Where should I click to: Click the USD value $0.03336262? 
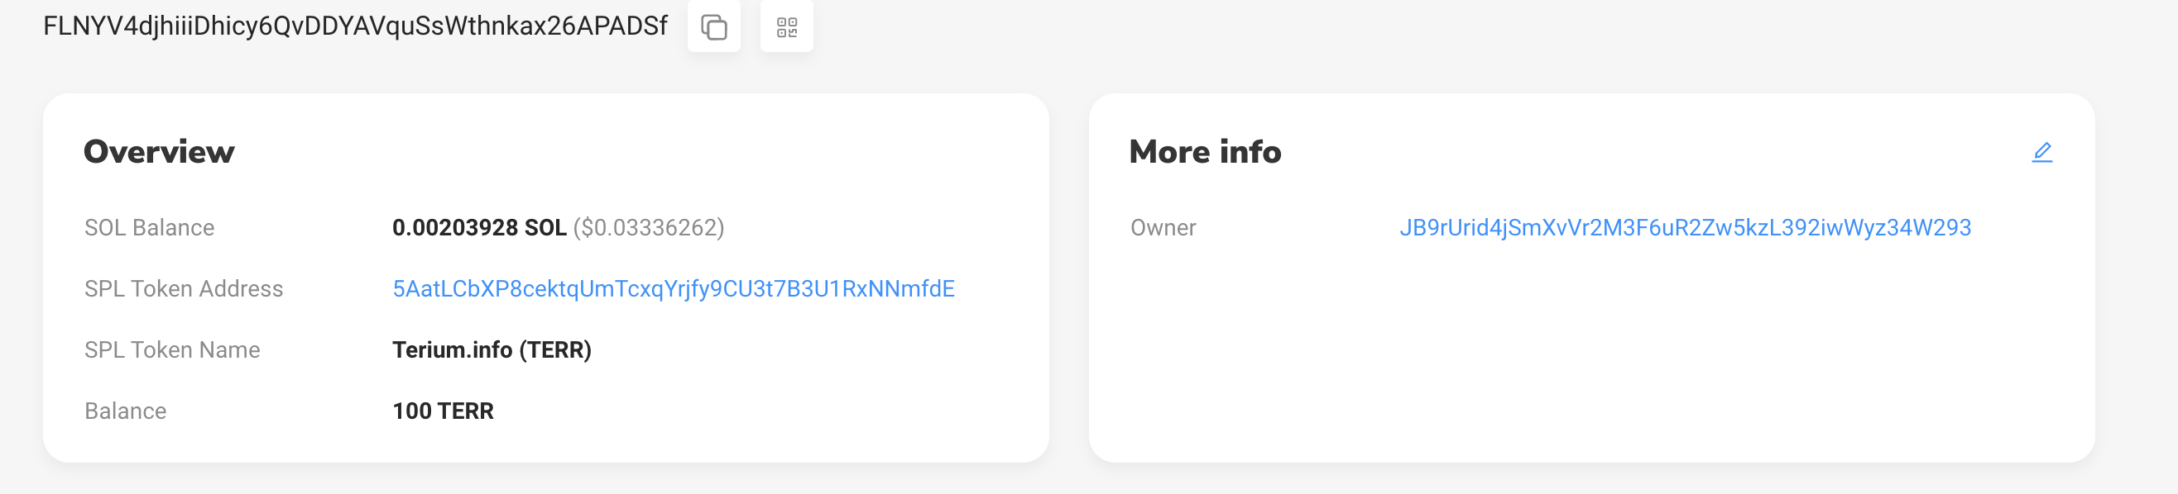pos(649,228)
